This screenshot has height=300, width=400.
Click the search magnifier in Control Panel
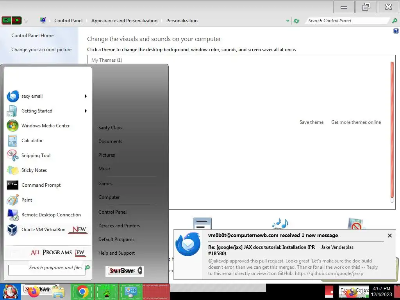[395, 21]
